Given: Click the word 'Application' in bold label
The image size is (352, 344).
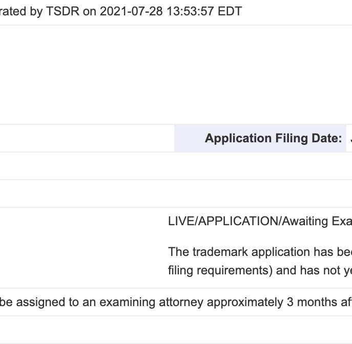Looking at the screenshot, I should pos(238,138).
